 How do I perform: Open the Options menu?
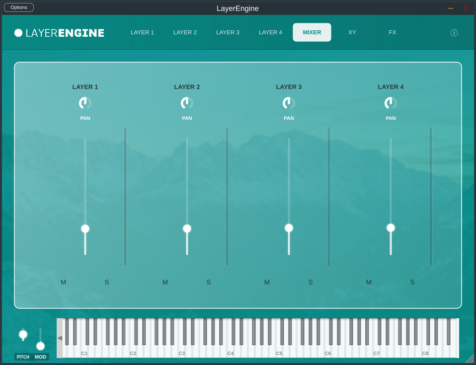(x=19, y=7)
